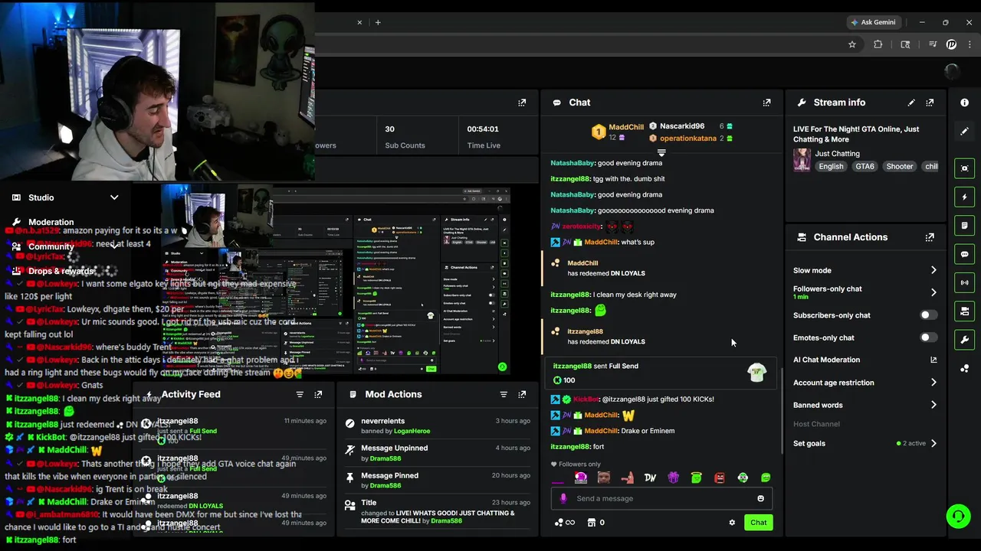The height and width of the screenshot is (551, 981).
Task: Click the green headset support button
Action: 958,517
